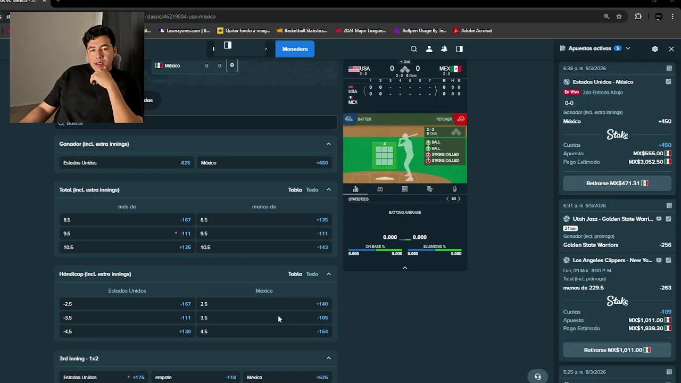Expand the Apuestas activas dropdown

click(x=628, y=48)
